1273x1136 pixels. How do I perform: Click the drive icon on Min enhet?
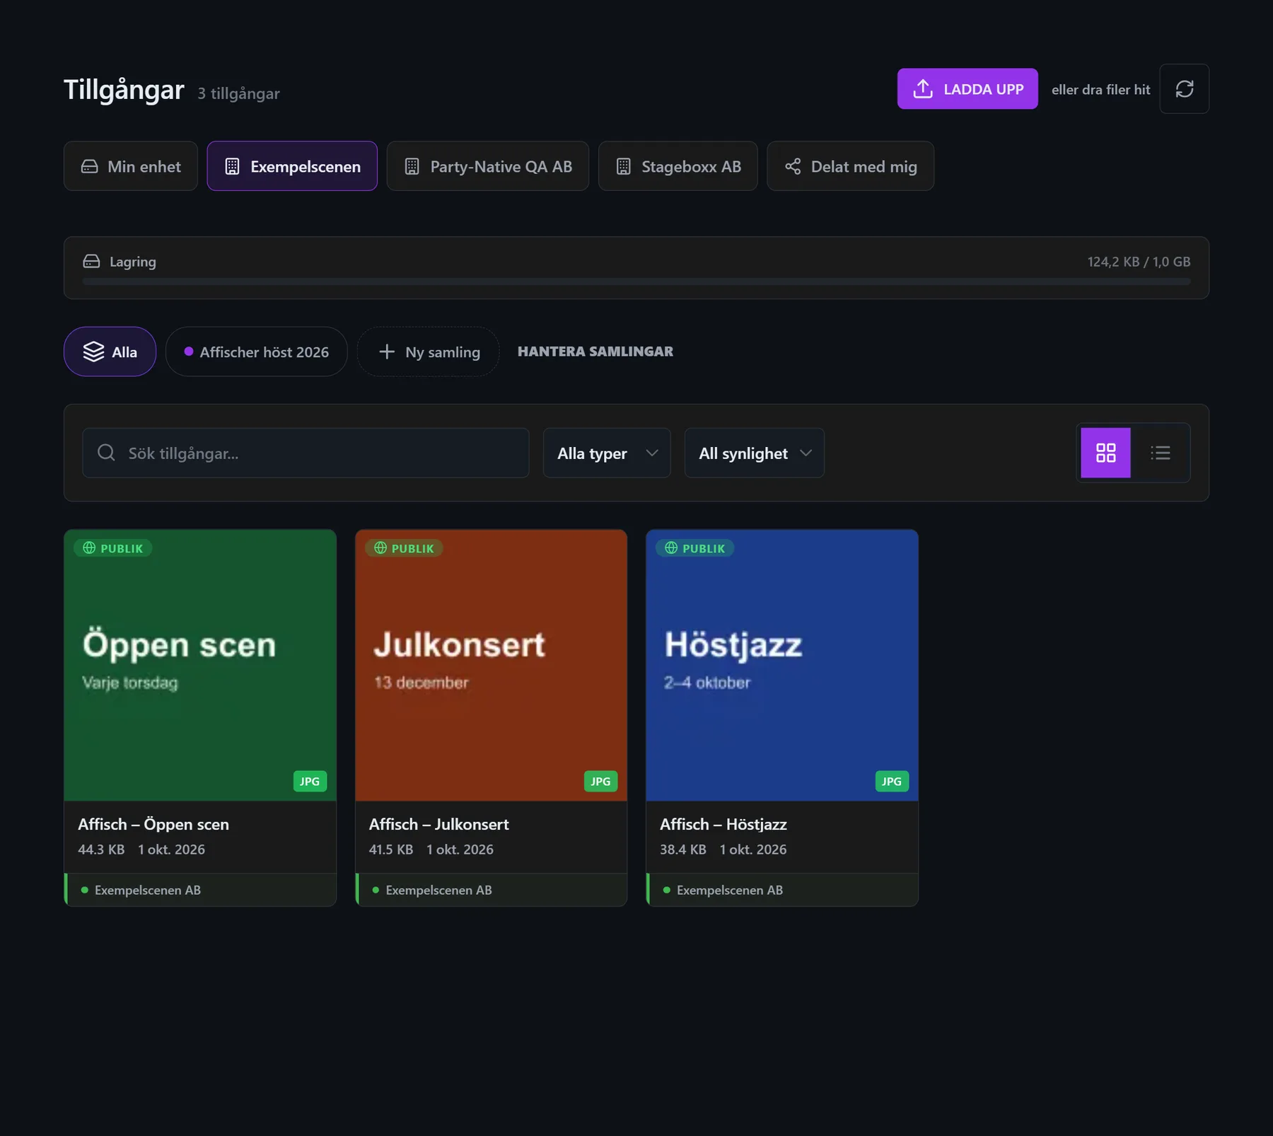89,166
